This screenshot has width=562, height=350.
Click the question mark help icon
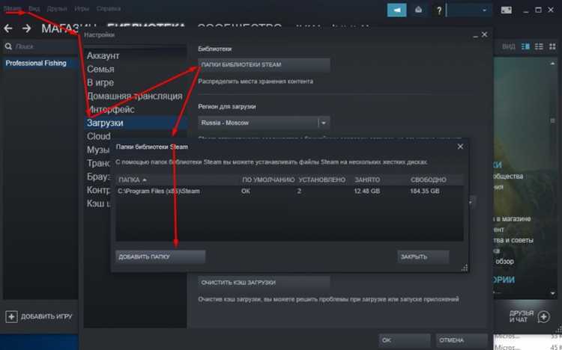point(438,10)
